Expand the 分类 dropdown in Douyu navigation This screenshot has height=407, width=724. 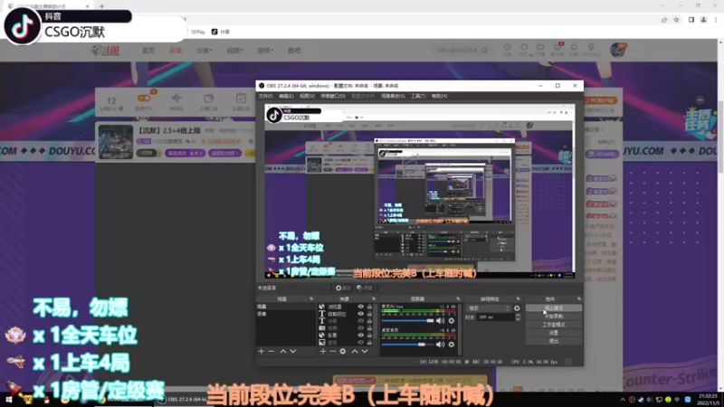tap(205, 51)
